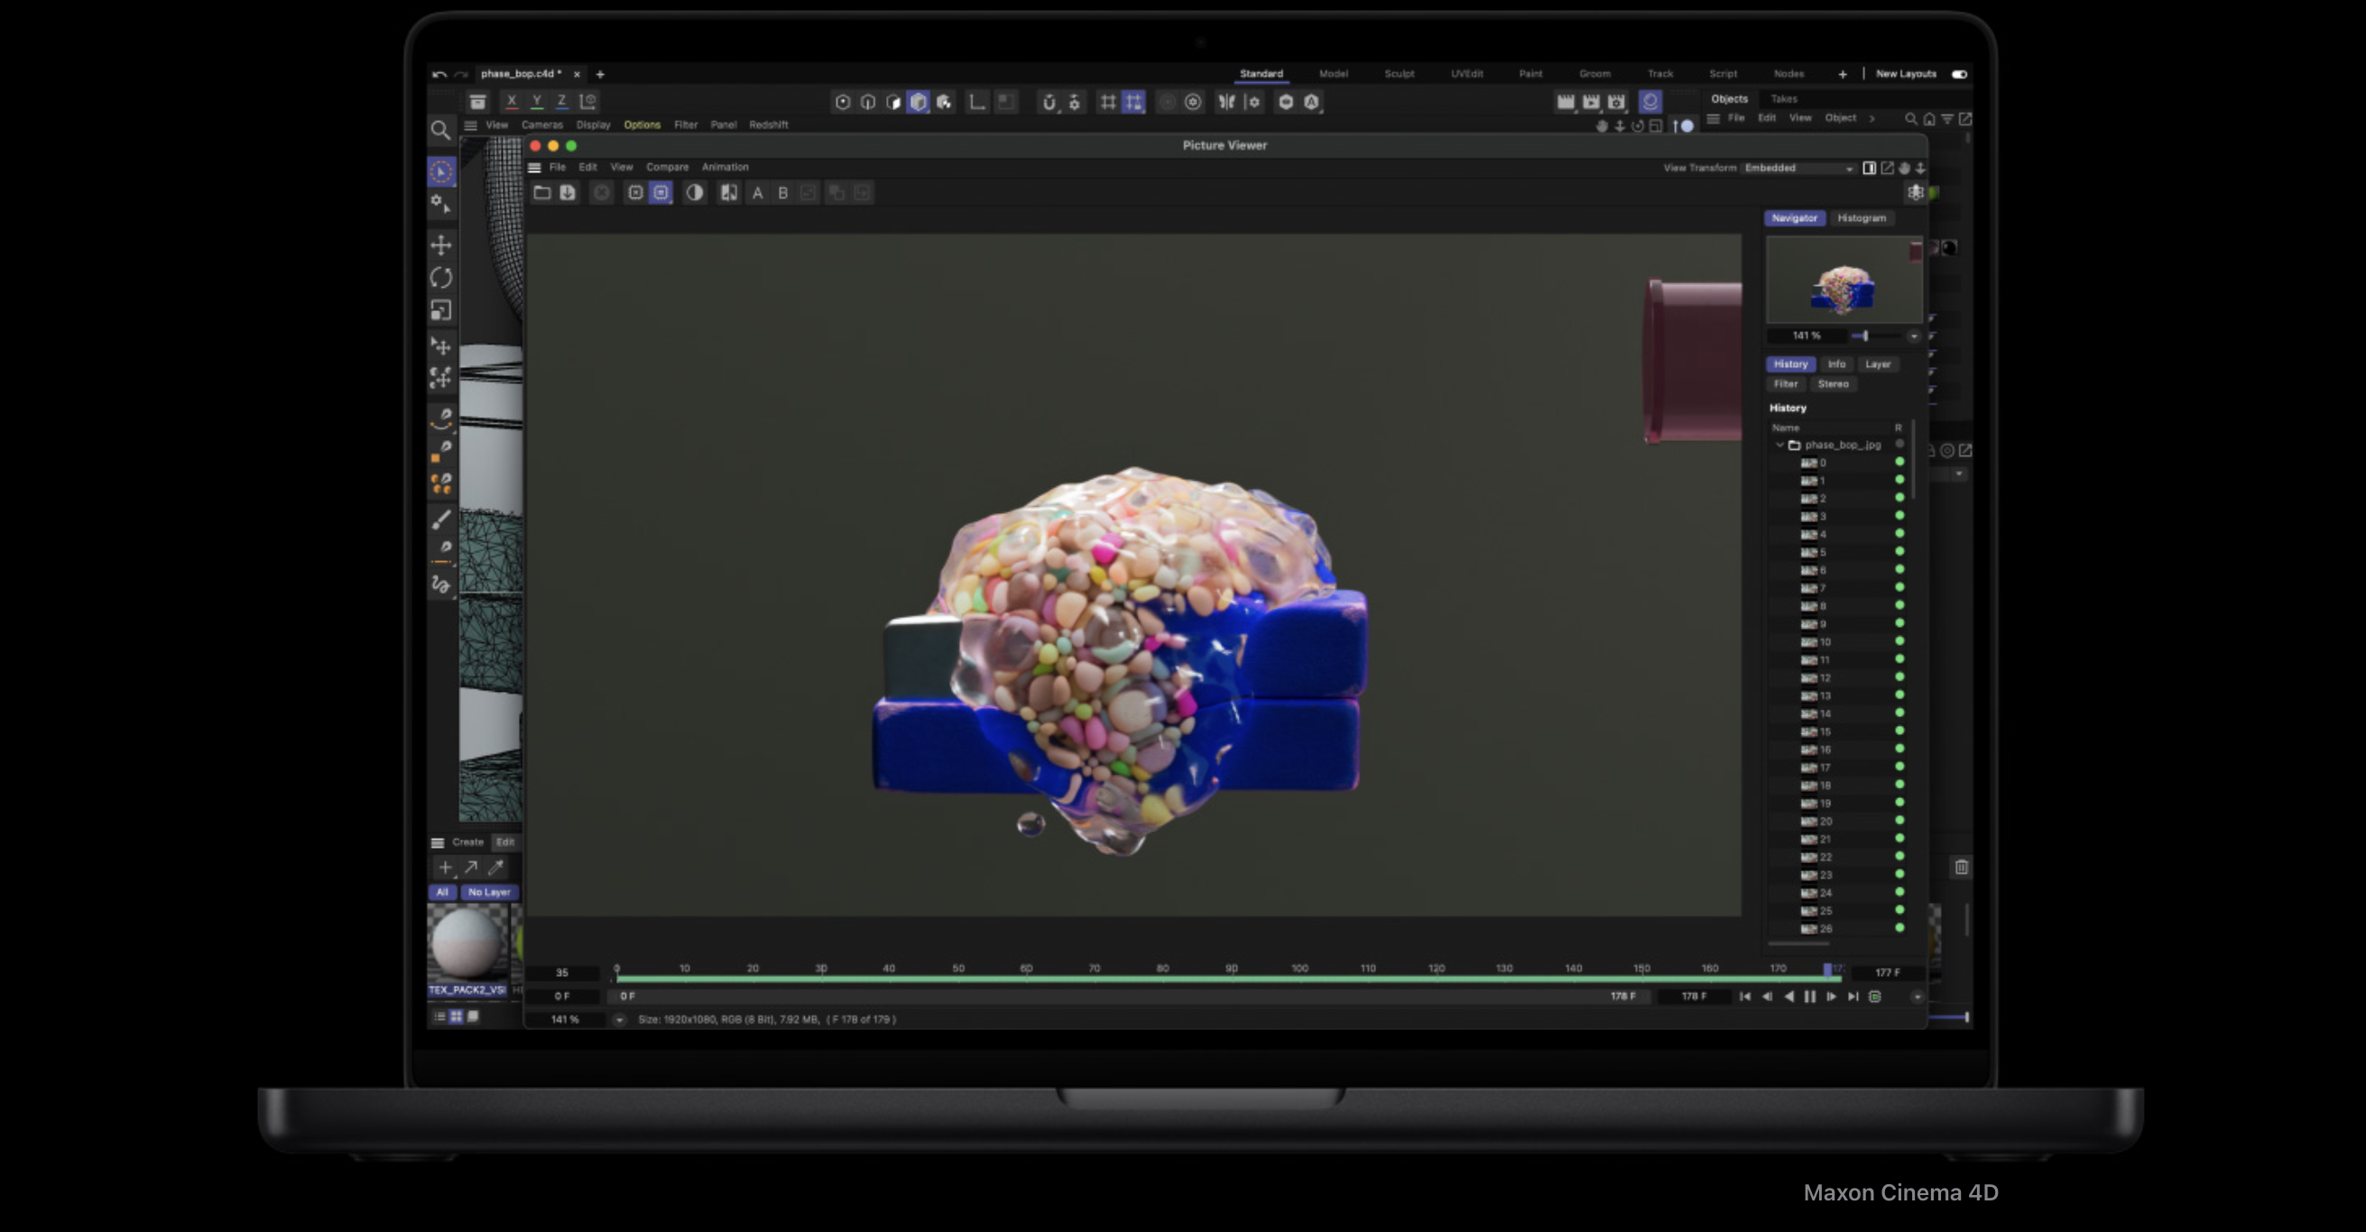
Task: Click the contrast half-circle icon in Picture Viewer
Action: [x=696, y=192]
